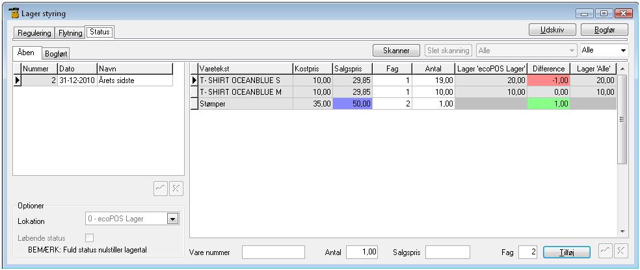
Task: Click the Skanner button
Action: [x=396, y=50]
